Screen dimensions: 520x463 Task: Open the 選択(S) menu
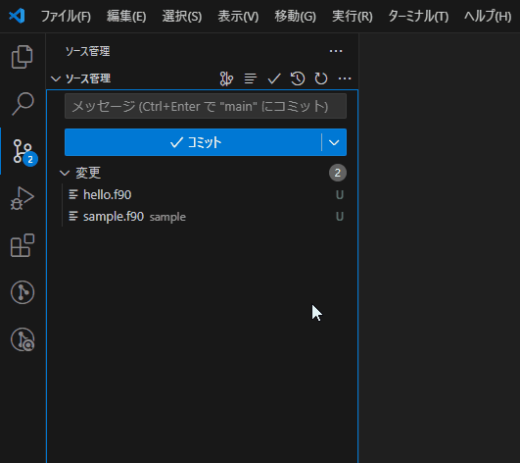click(182, 16)
